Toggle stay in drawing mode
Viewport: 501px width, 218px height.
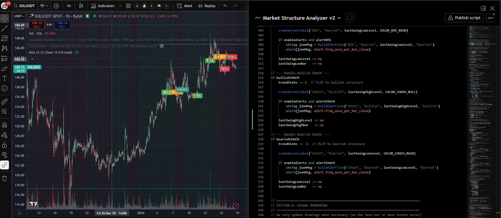coord(5,135)
